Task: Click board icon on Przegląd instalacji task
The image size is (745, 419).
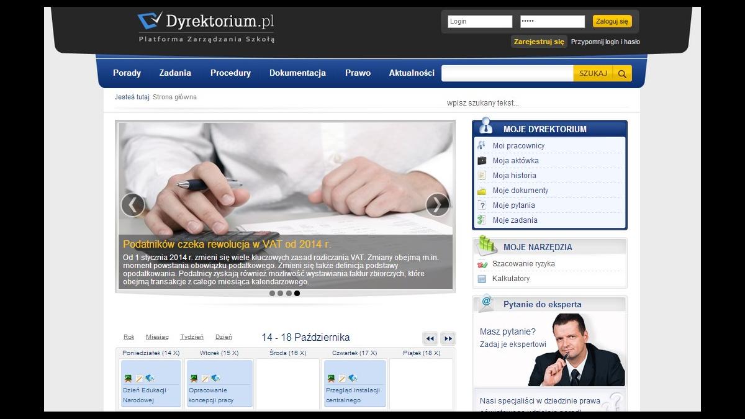Action: pos(331,378)
